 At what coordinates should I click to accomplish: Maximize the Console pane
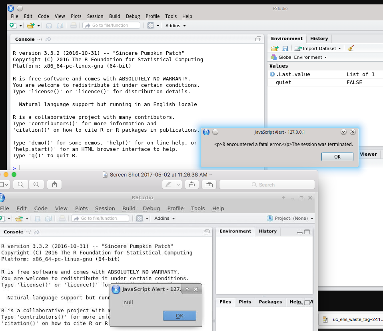click(x=258, y=39)
